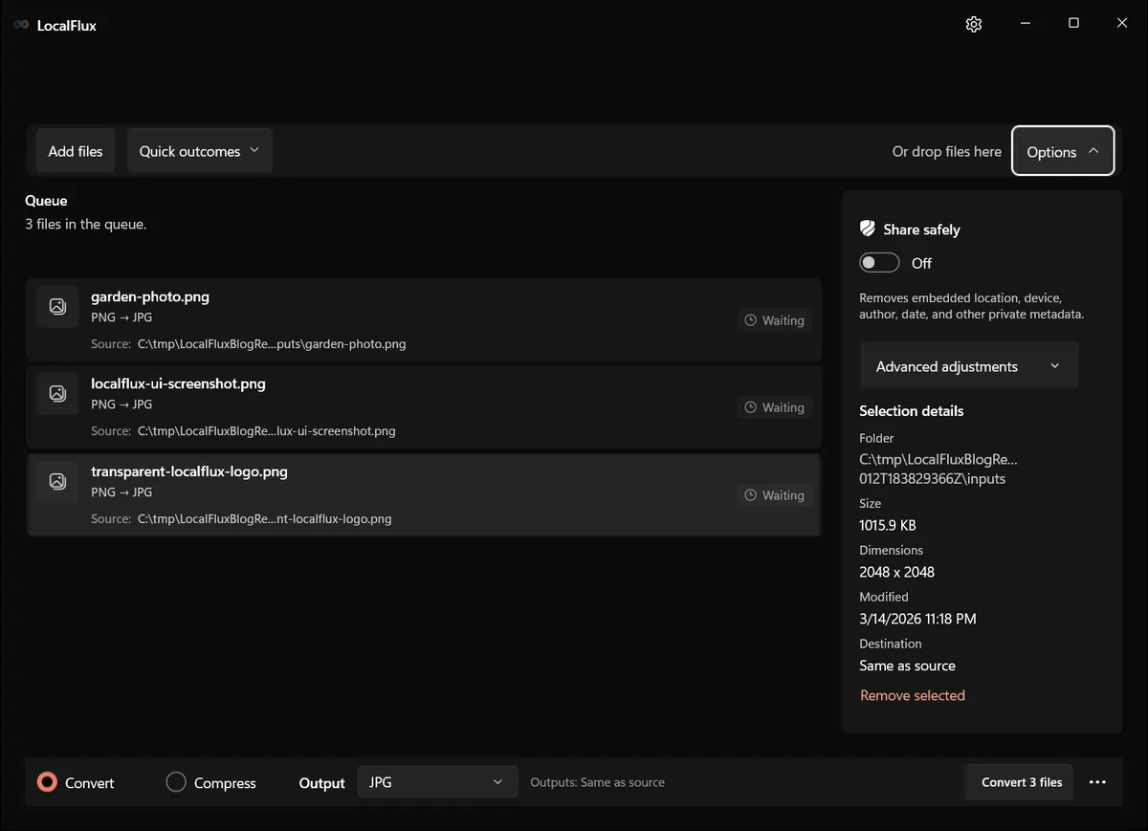The width and height of the screenshot is (1148, 831).
Task: Select the Compress radio button
Action: 176,782
